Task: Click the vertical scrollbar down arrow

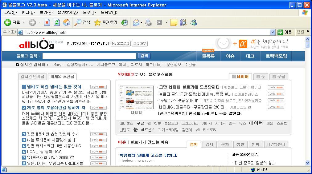Action: pos(308,163)
